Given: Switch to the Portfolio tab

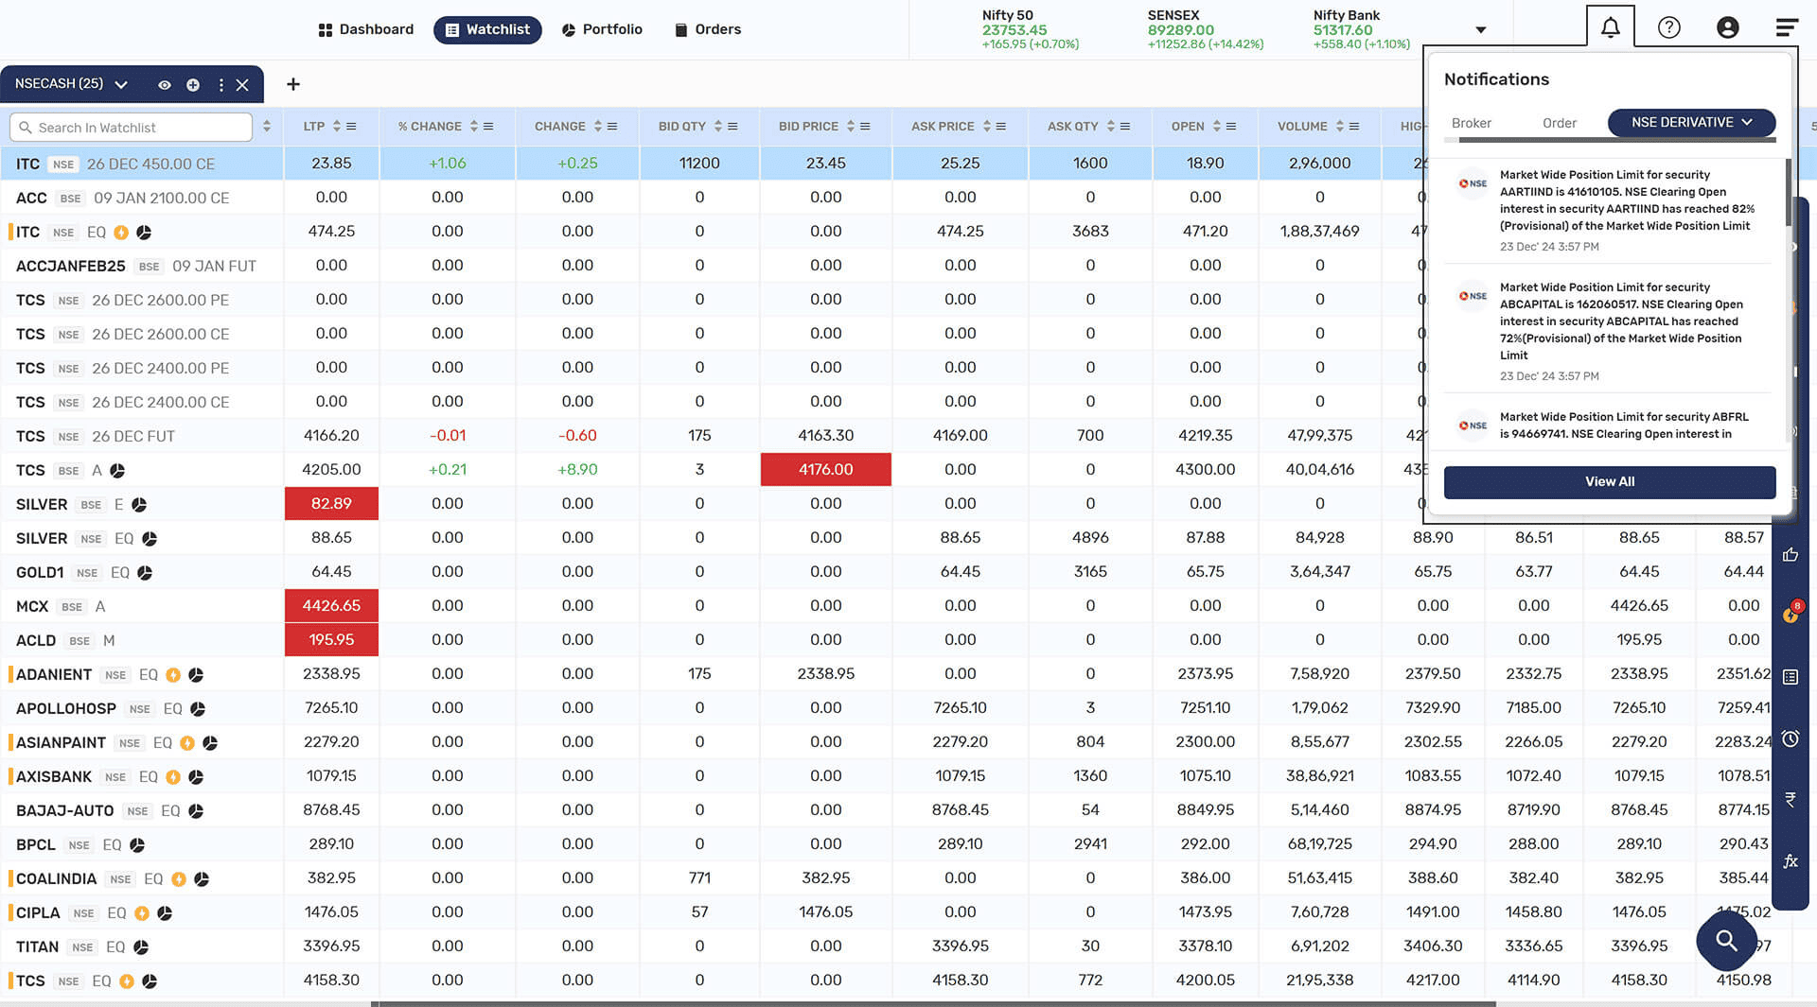Looking at the screenshot, I should 602,29.
